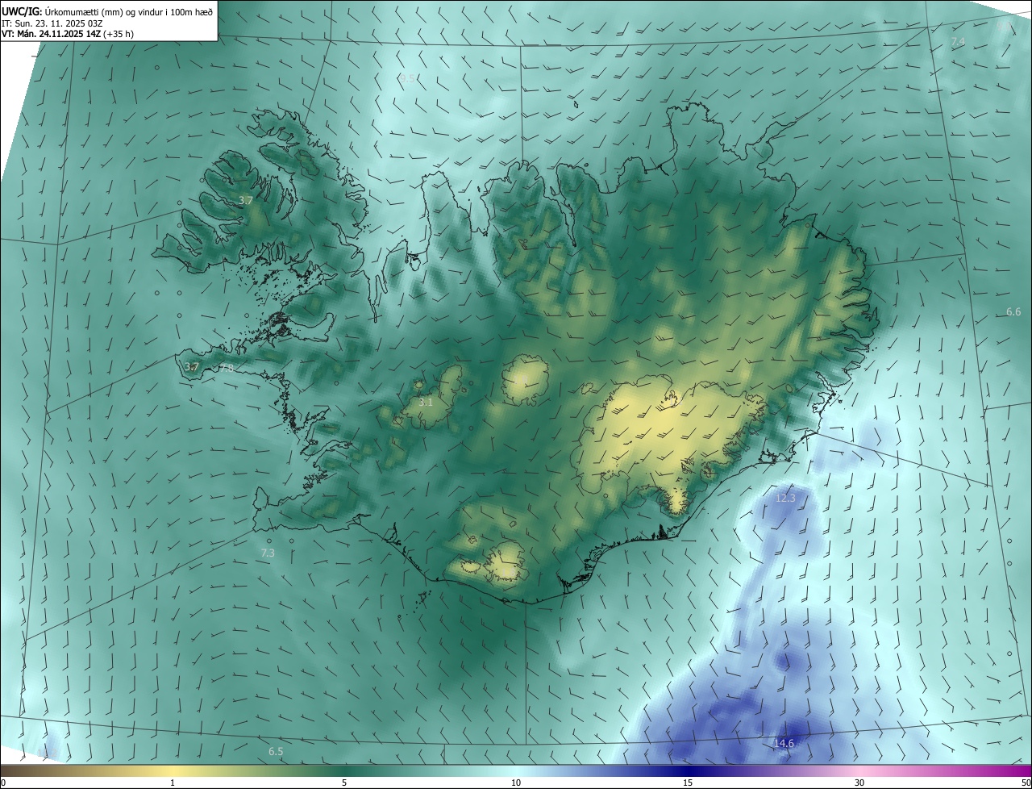
Task: Click the 14.6 precipitation value label
Action: click(784, 743)
